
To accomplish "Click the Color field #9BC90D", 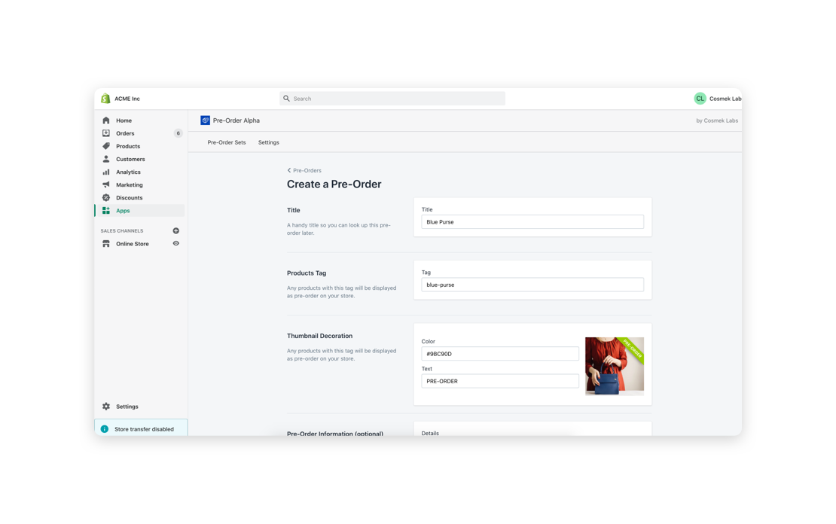I will point(500,353).
